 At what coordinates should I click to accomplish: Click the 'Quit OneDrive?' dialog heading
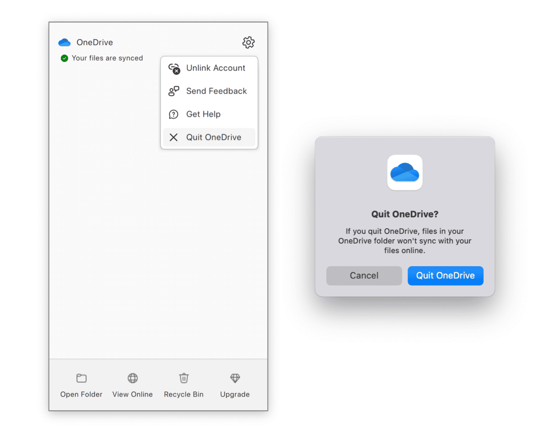point(405,214)
